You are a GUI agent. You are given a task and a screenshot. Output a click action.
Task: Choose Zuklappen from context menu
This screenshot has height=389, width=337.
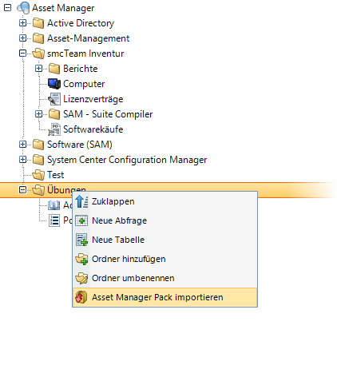click(165, 201)
